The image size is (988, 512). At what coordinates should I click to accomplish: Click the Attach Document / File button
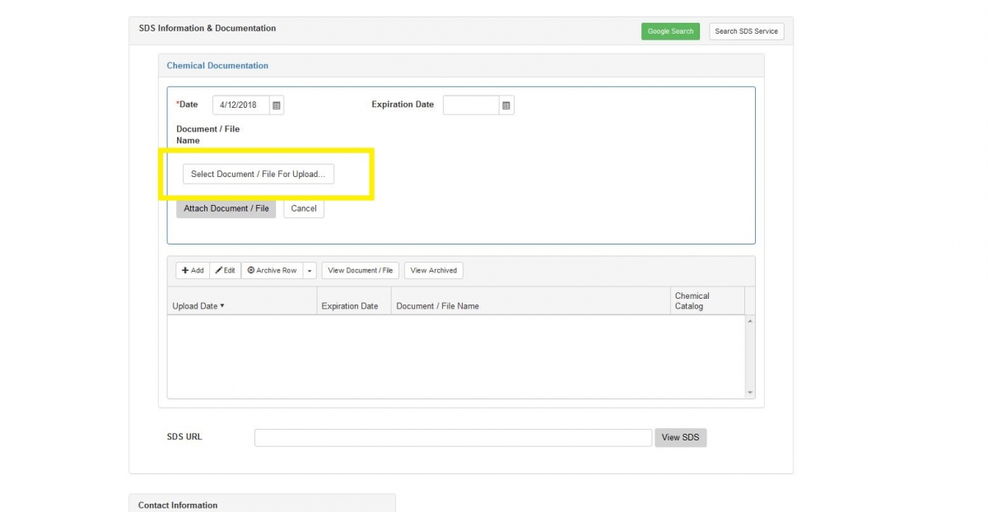click(226, 207)
